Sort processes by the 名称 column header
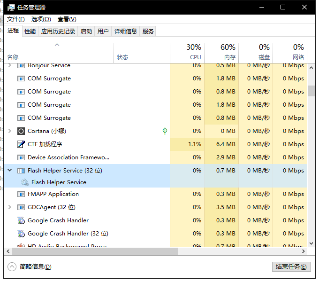The image size is (319, 282). pos(59,53)
